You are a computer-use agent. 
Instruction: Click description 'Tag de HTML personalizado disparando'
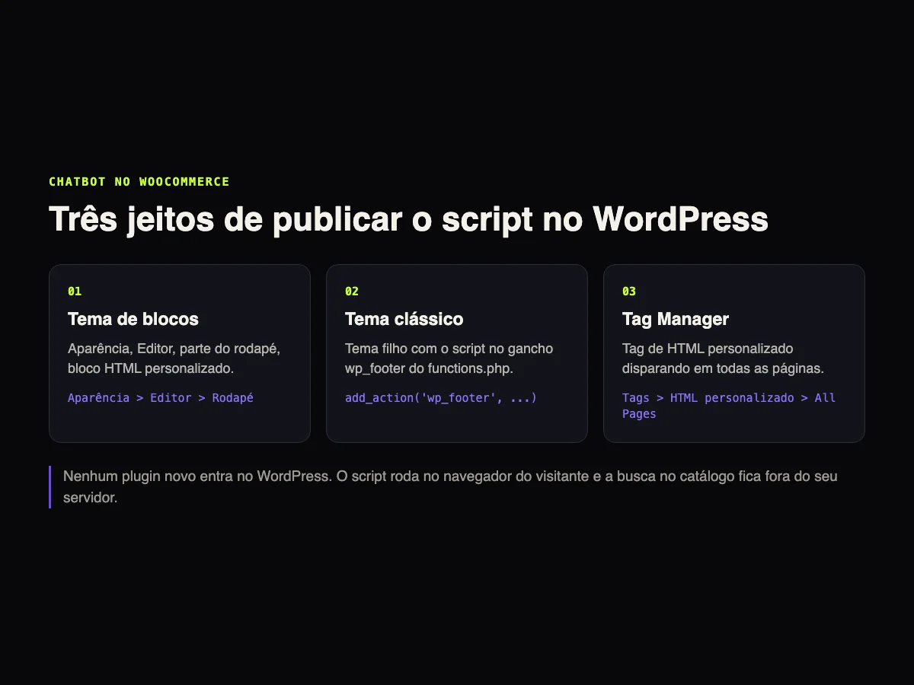click(x=724, y=358)
